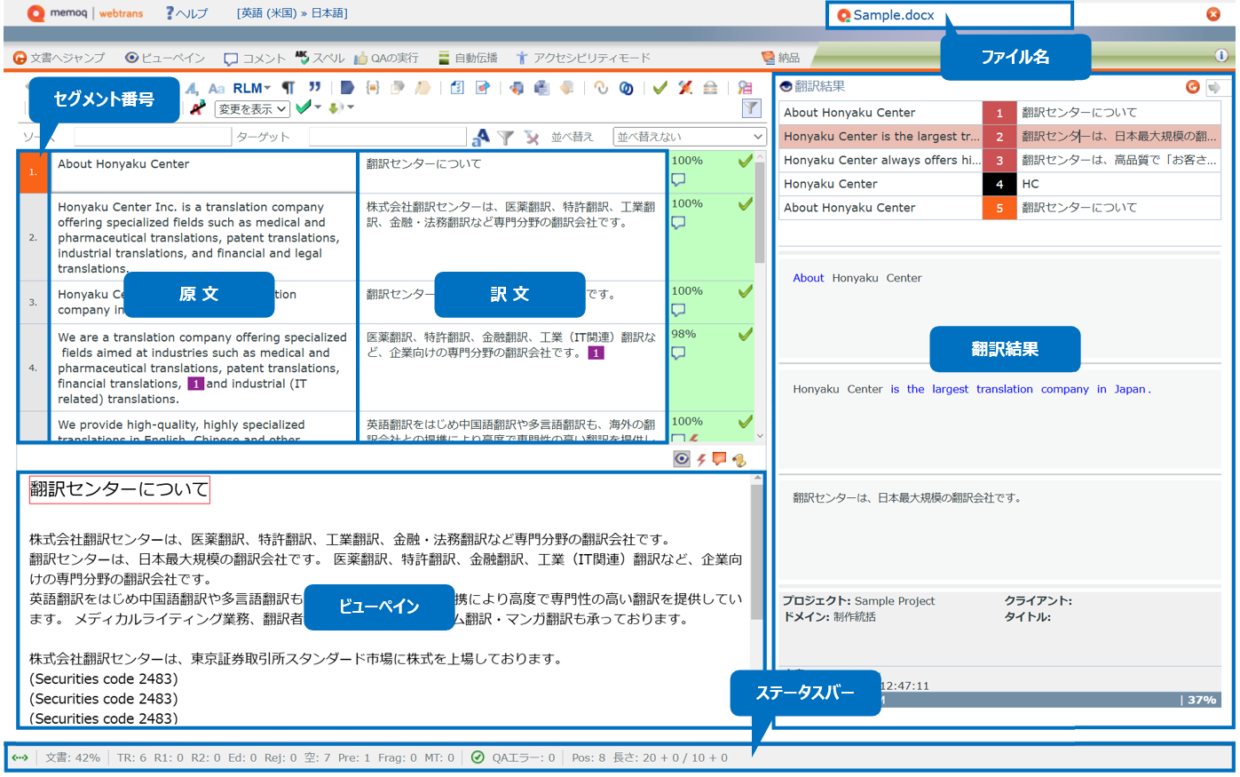Toggle the funnel filter button on toolbar right

tap(751, 108)
